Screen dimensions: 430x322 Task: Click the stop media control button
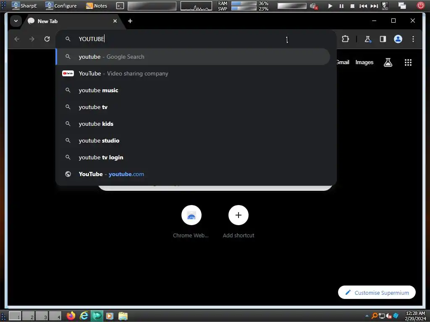(x=352, y=6)
